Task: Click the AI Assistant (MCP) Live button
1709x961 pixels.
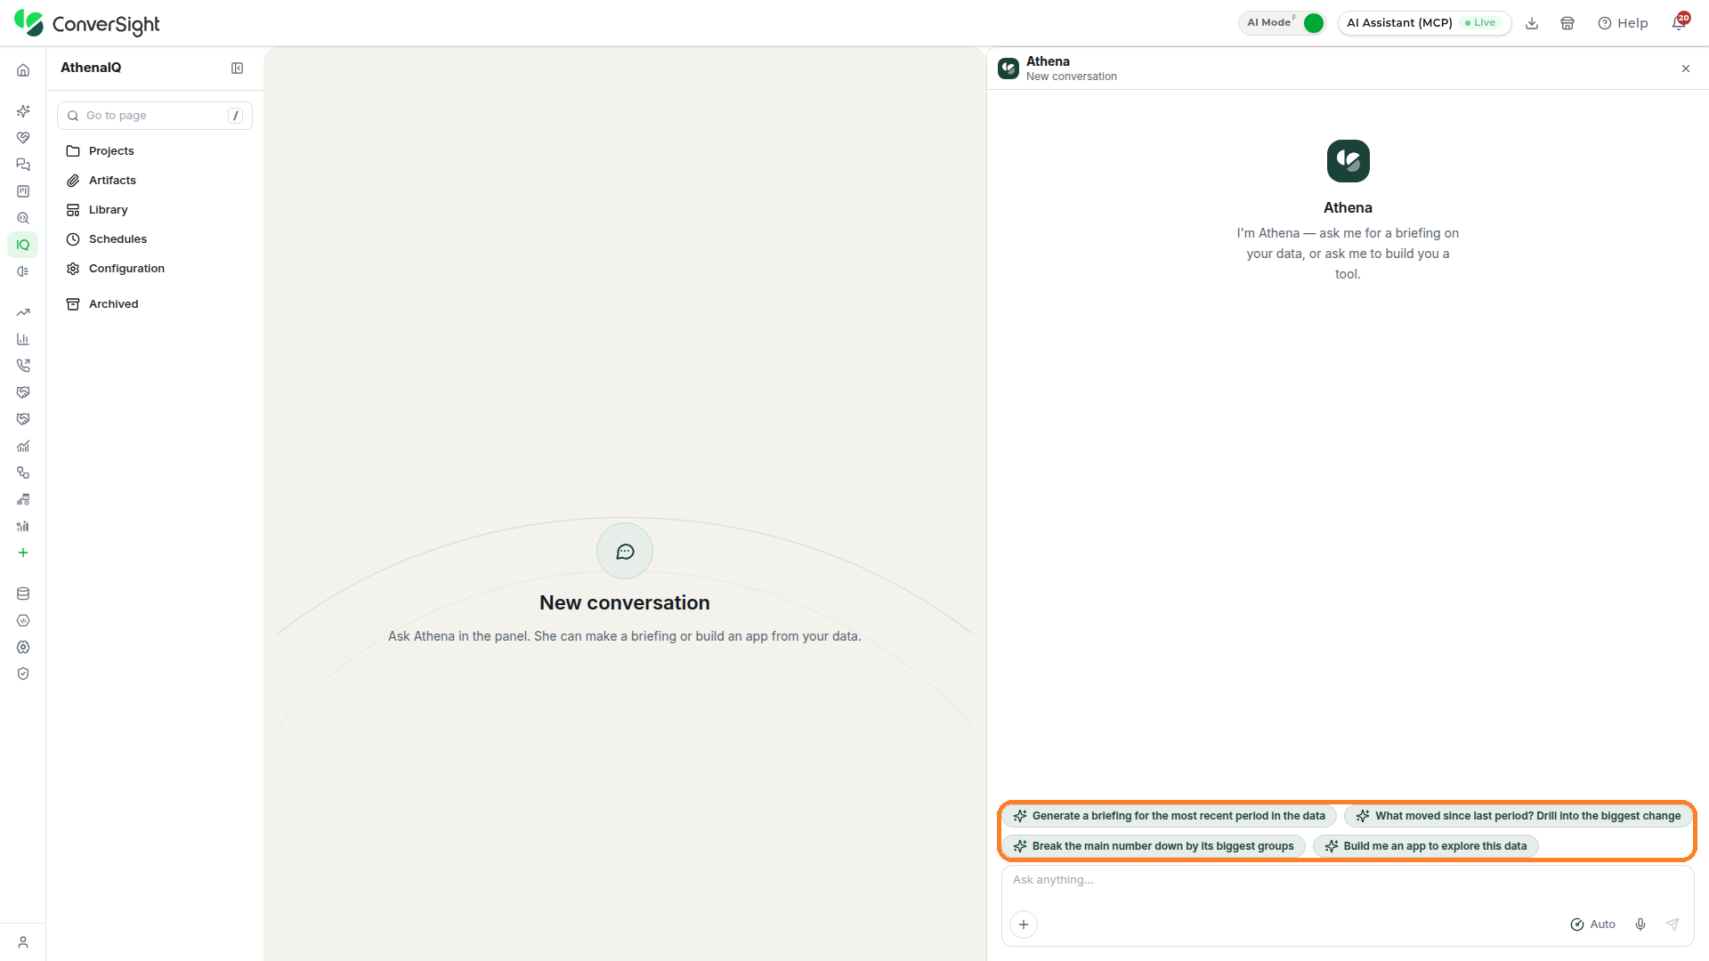Action: click(x=1424, y=23)
